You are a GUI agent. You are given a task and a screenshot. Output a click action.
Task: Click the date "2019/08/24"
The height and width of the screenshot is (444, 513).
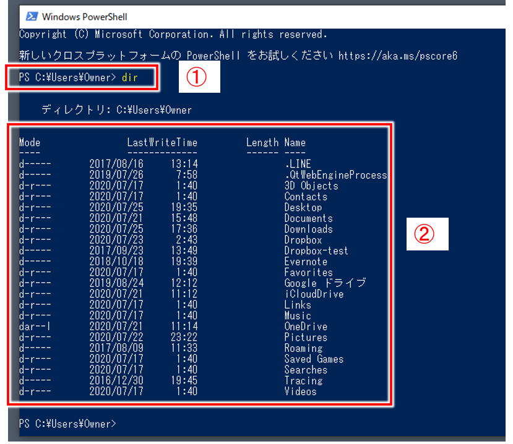click(x=116, y=283)
